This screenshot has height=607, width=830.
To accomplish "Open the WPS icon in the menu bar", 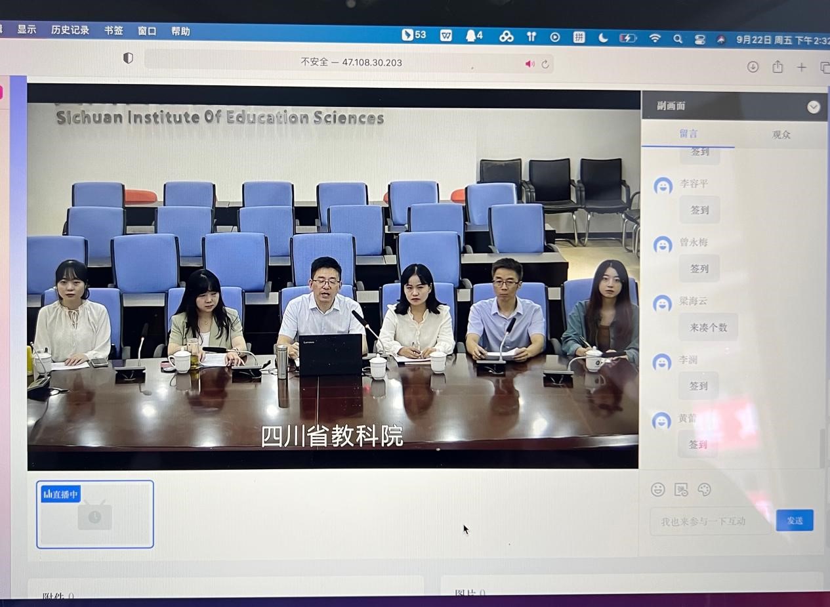I will [446, 36].
